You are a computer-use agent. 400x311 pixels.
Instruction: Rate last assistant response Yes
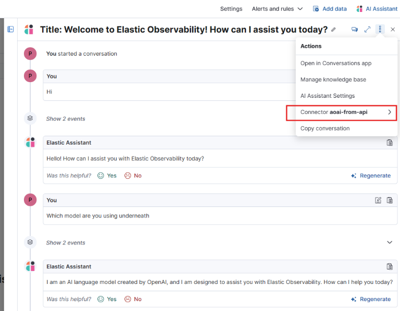click(107, 299)
